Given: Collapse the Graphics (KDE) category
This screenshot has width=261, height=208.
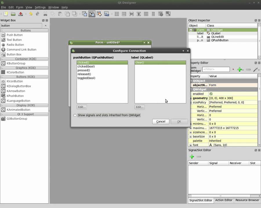Looking at the screenshot, I should tap(3, 68).
